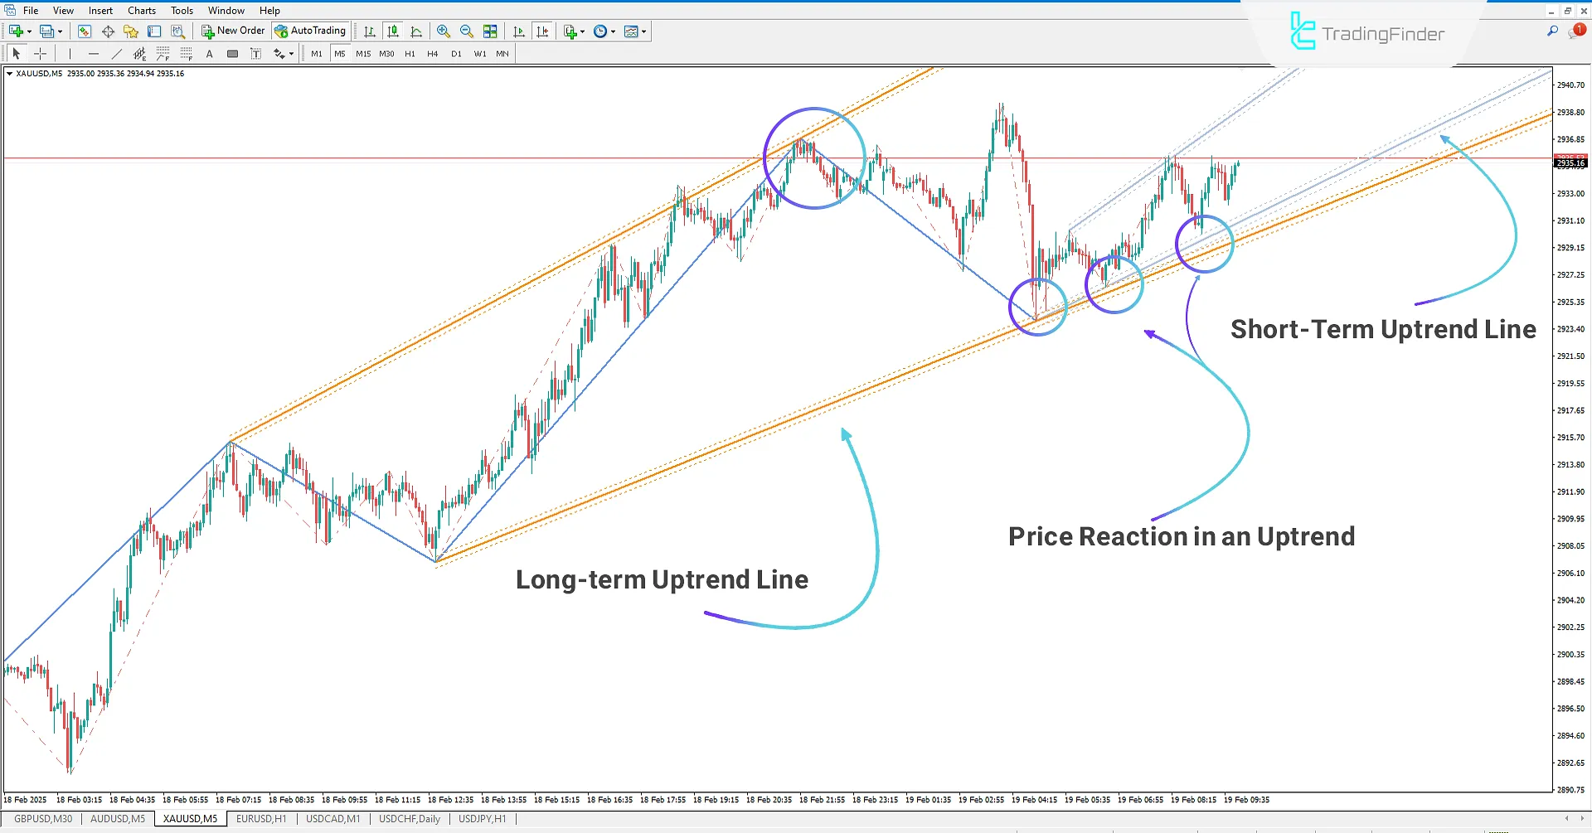The image size is (1592, 833).
Task: Switch to the EURUSD,H1 chart tab
Action: point(261,819)
